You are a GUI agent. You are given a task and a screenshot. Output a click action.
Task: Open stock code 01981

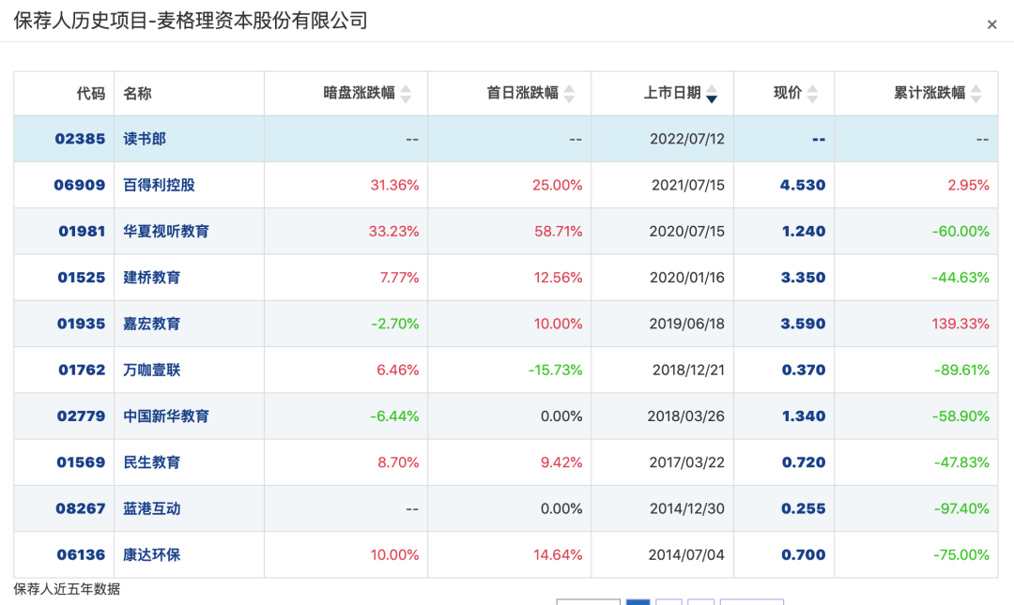click(x=82, y=232)
